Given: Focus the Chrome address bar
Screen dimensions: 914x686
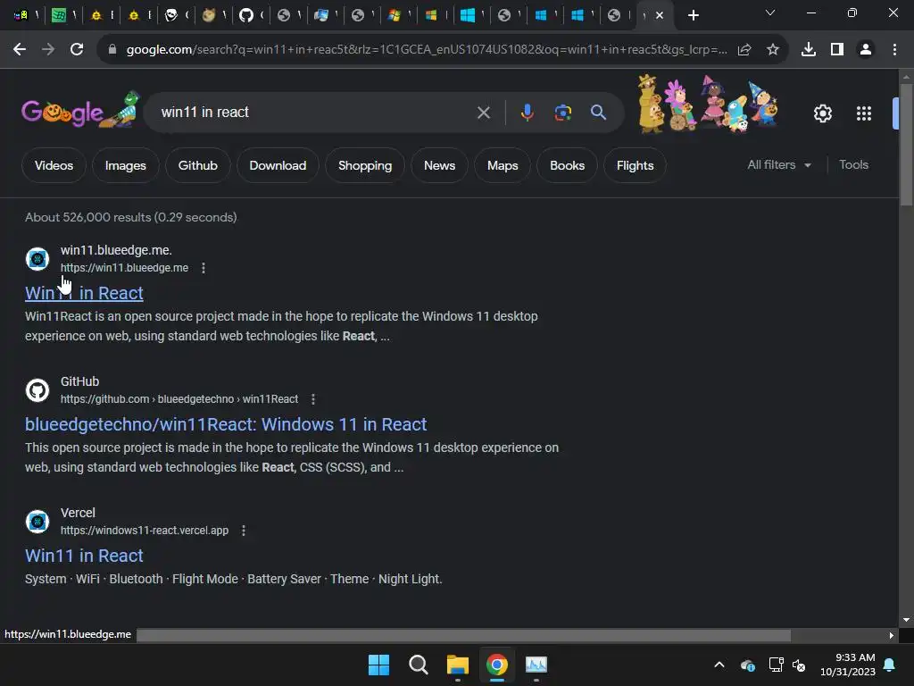Looking at the screenshot, I should 426,50.
